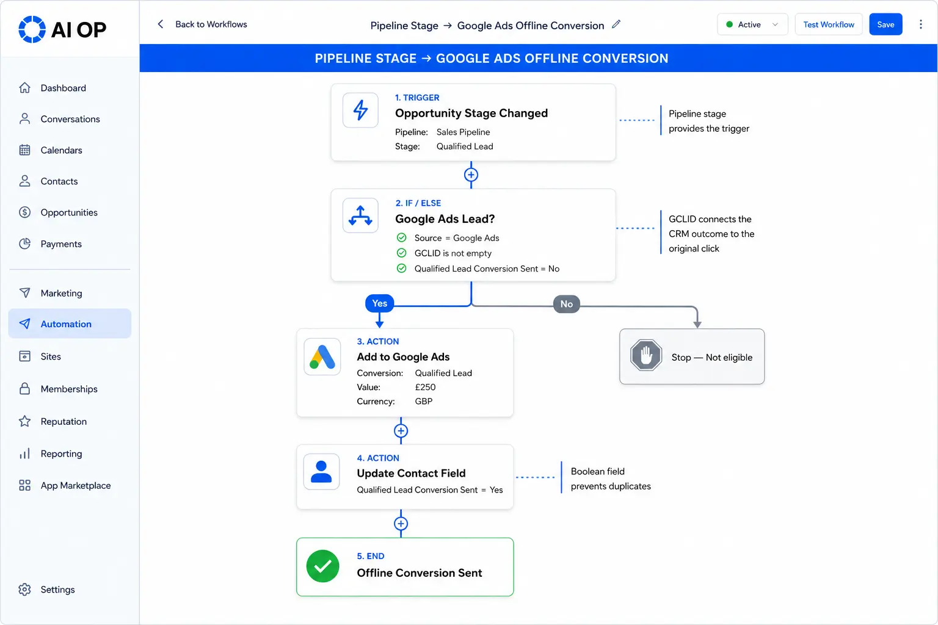Click the Reporting bar chart icon
Image resolution: width=938 pixels, height=625 pixels.
pyautogui.click(x=24, y=453)
